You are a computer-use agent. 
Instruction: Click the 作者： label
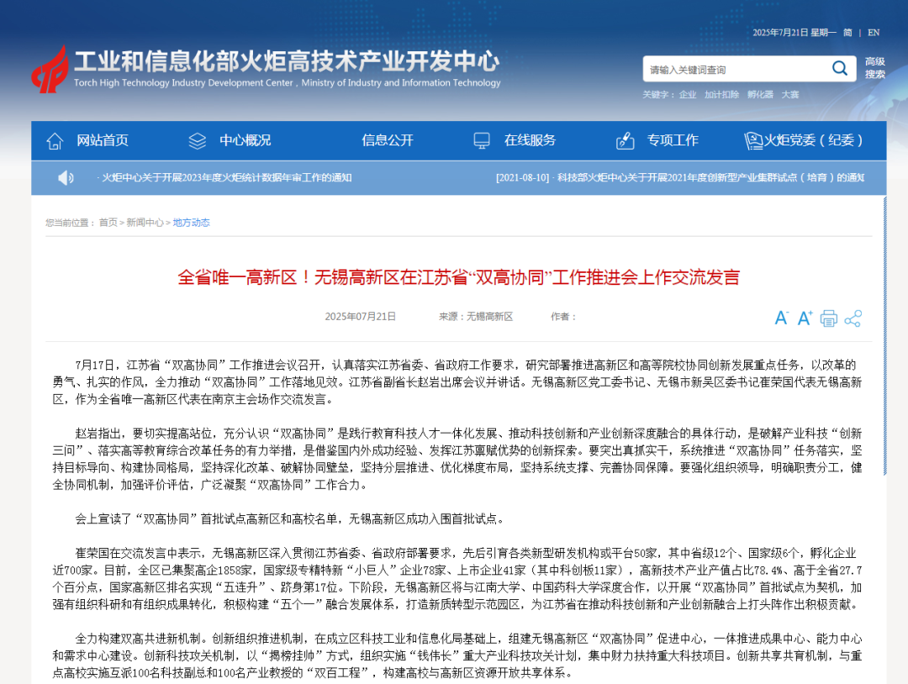pyautogui.click(x=562, y=317)
